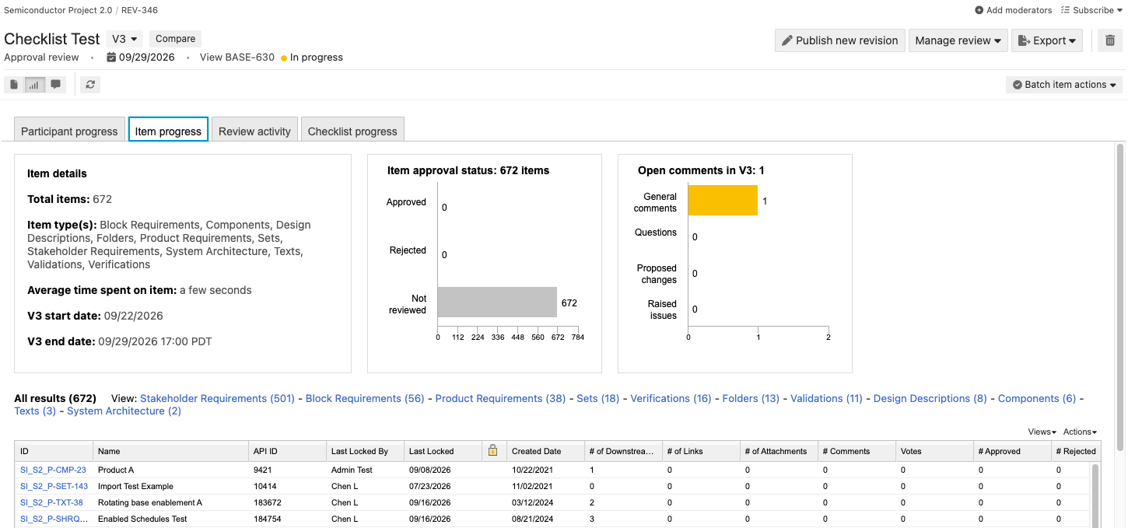Click the trash delete review icon

coord(1110,40)
